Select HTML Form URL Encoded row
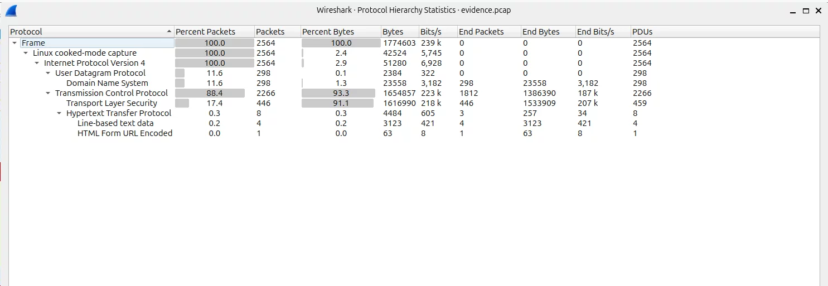 point(125,133)
